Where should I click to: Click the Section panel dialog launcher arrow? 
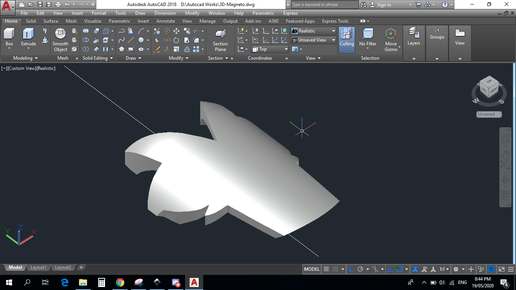(232, 58)
